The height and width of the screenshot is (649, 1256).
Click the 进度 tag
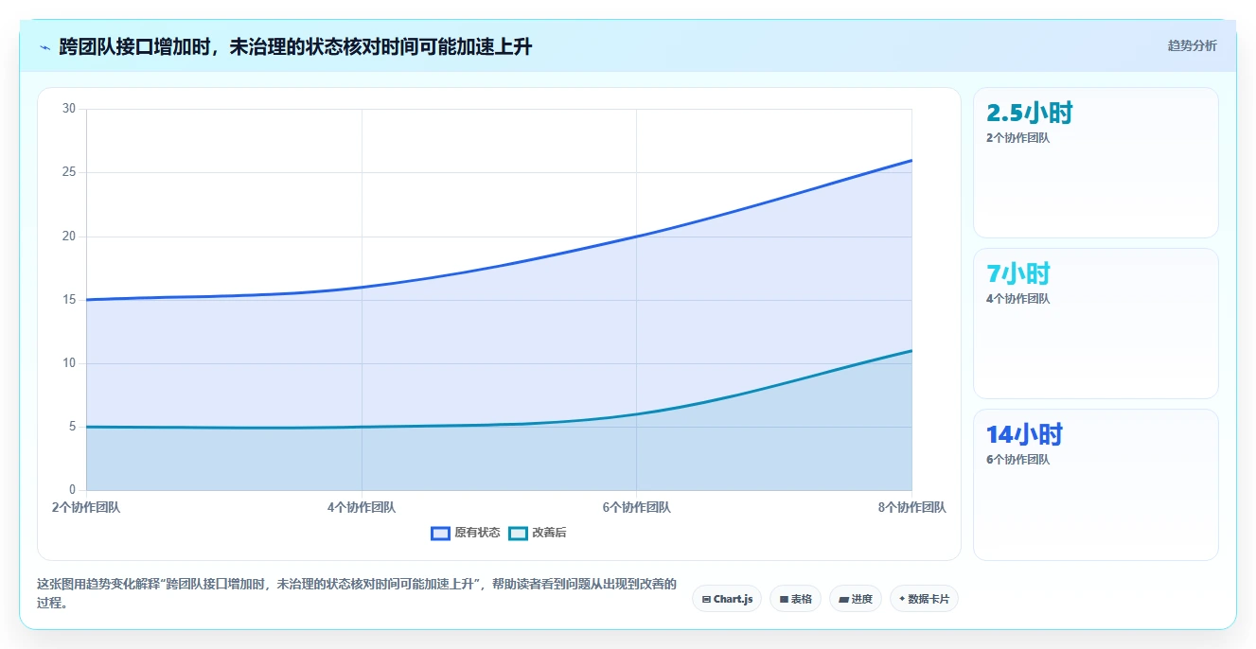pyautogui.click(x=856, y=599)
